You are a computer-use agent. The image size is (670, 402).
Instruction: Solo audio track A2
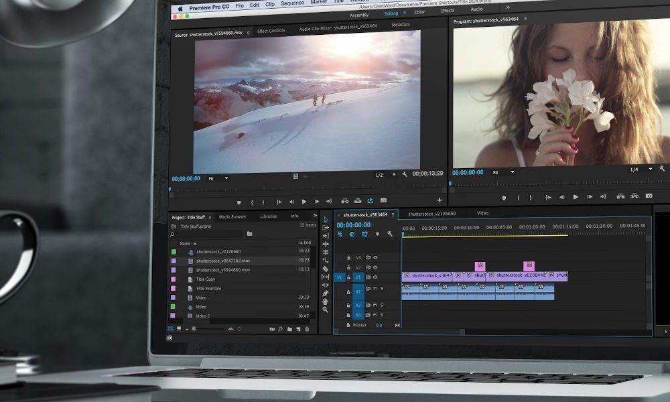tap(382, 305)
